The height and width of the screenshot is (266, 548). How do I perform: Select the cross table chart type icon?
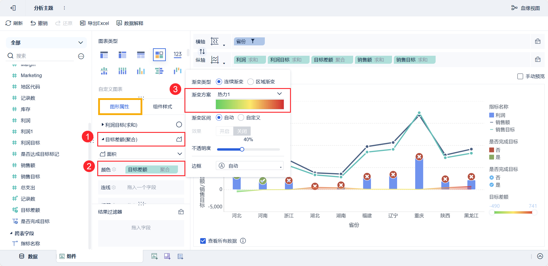pos(122,55)
